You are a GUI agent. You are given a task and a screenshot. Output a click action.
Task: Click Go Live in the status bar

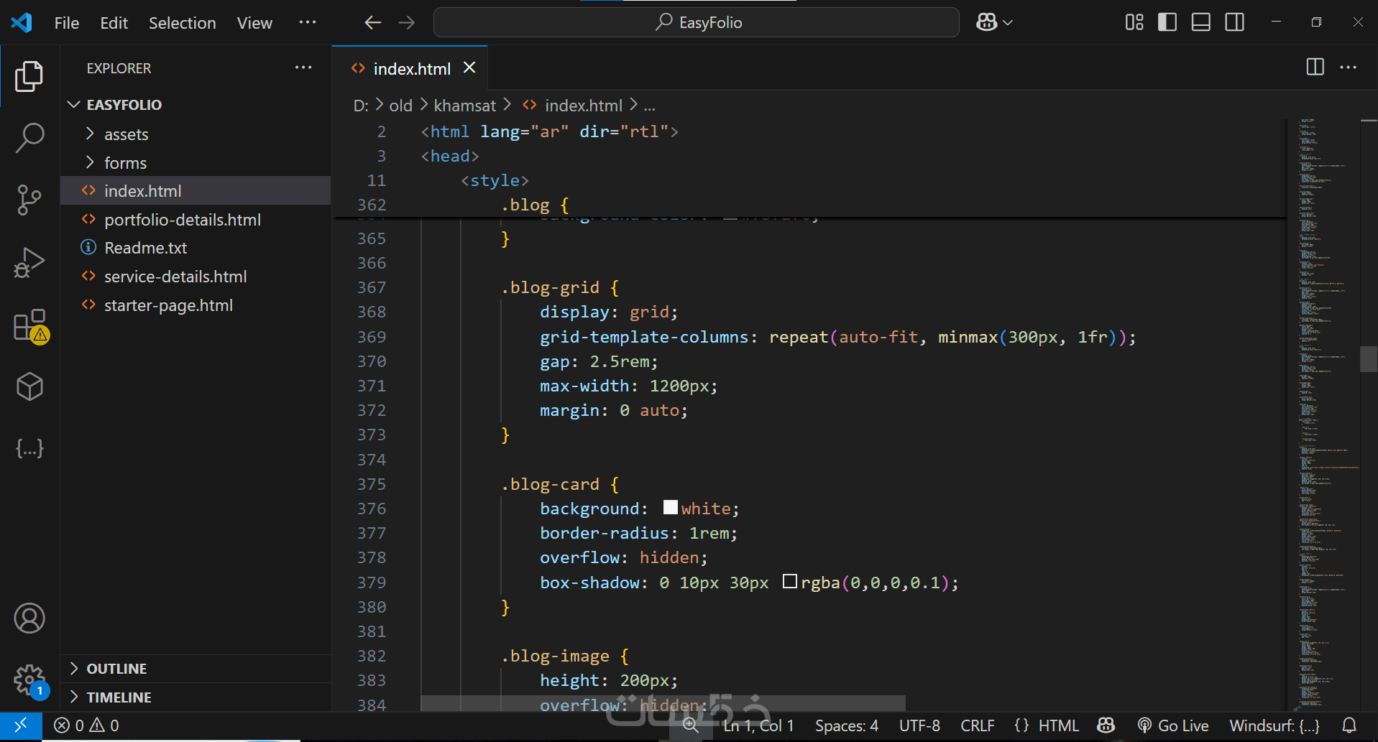coord(1173,725)
